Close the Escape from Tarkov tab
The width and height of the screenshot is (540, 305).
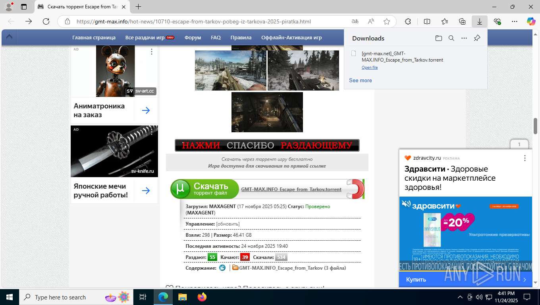click(124, 7)
